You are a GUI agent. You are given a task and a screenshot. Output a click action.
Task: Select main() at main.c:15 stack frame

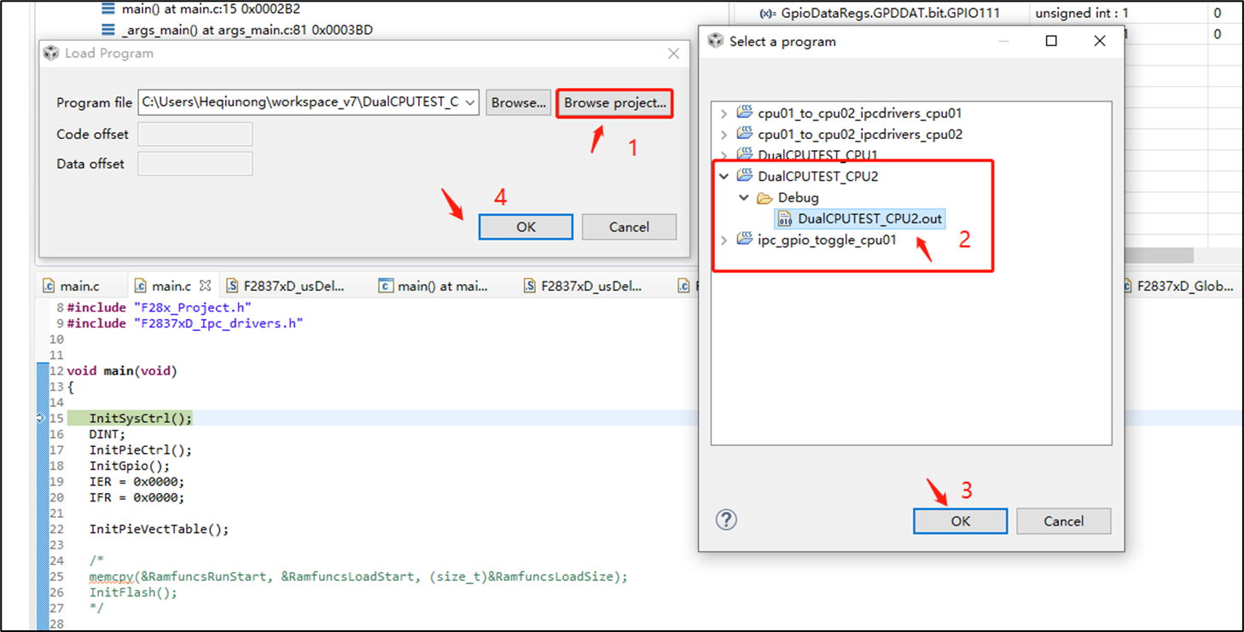pos(212,9)
